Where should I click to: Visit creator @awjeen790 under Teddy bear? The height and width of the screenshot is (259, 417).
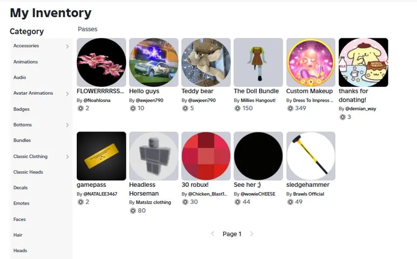(202, 101)
